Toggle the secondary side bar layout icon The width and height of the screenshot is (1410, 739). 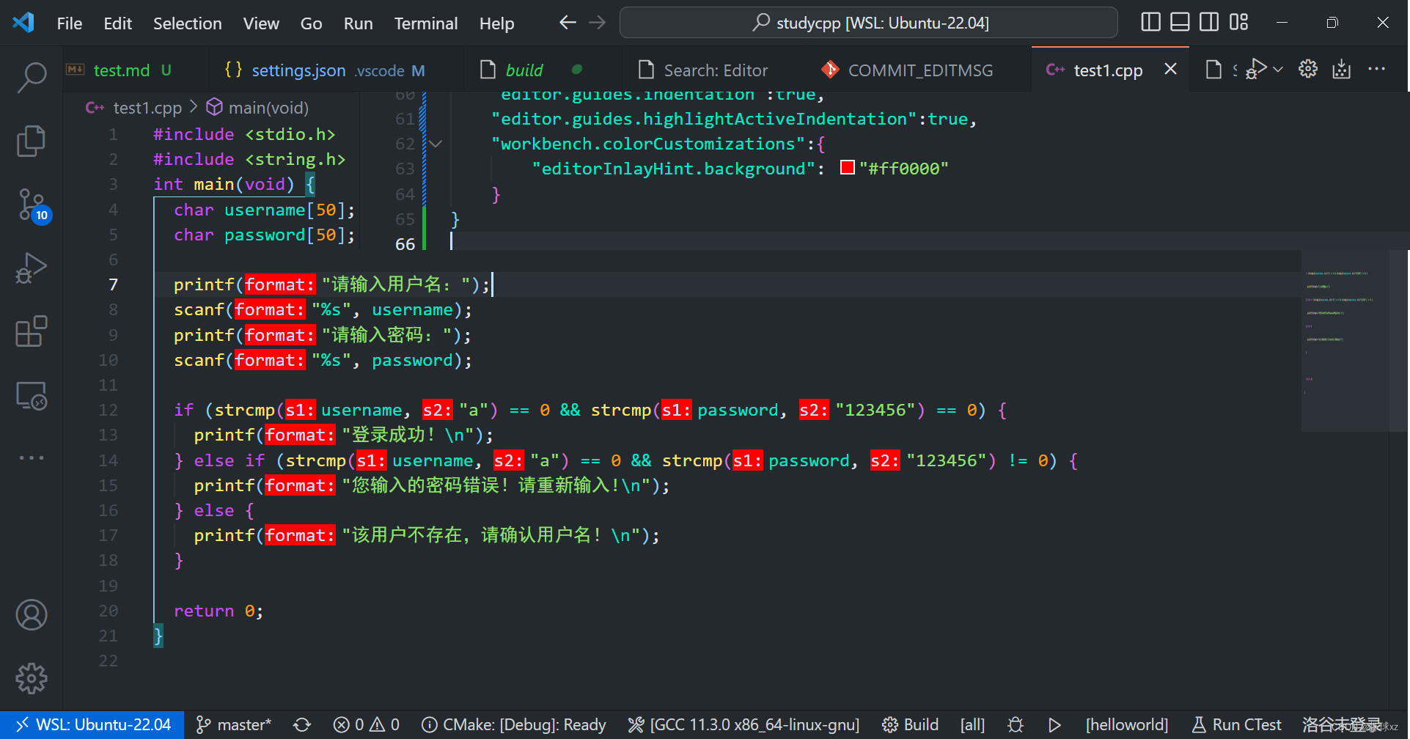pyautogui.click(x=1209, y=23)
